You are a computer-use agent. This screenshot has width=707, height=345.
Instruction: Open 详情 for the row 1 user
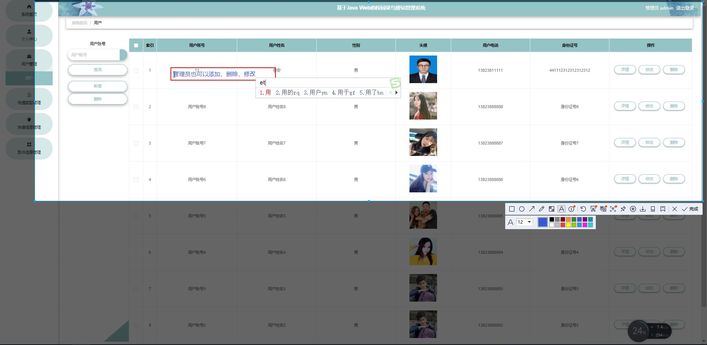click(625, 70)
